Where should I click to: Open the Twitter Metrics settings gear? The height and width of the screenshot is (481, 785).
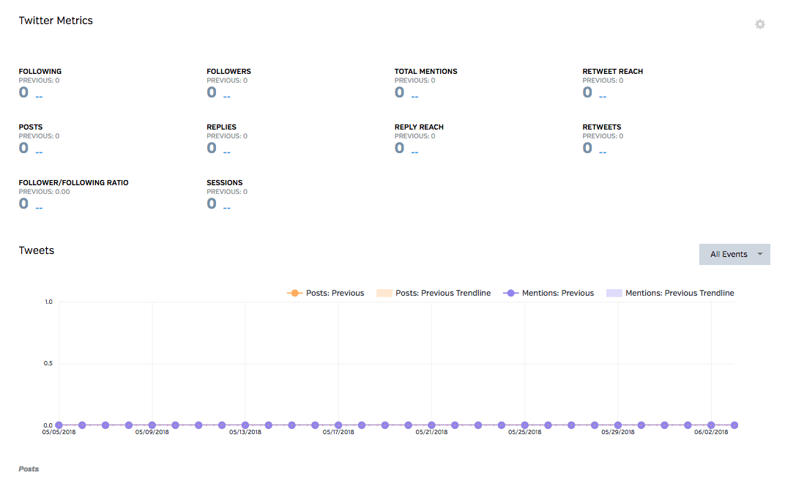(760, 24)
